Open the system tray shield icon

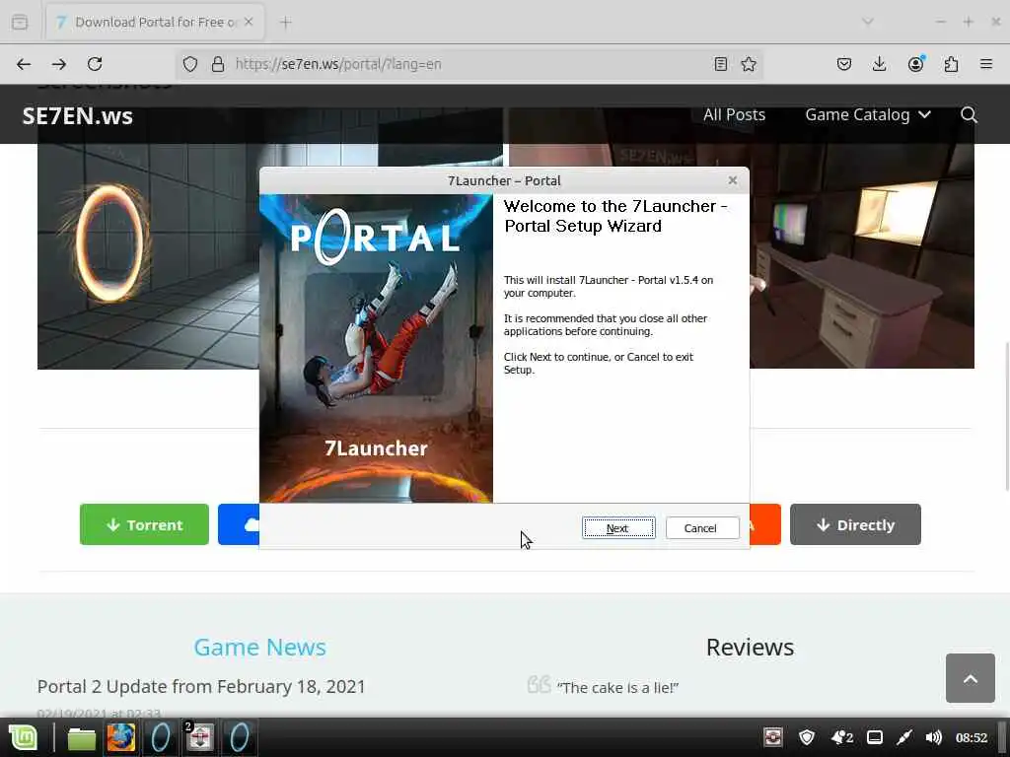point(807,737)
